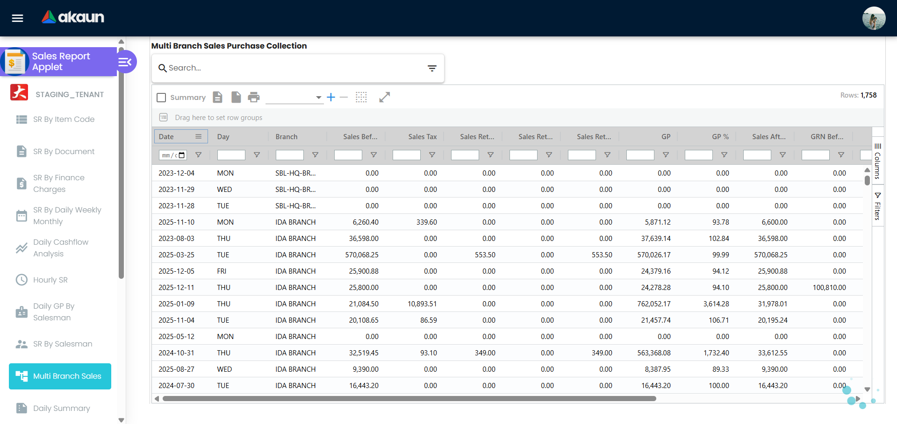Click the search filter icon in the search bar
The width and height of the screenshot is (897, 424).
coord(432,68)
